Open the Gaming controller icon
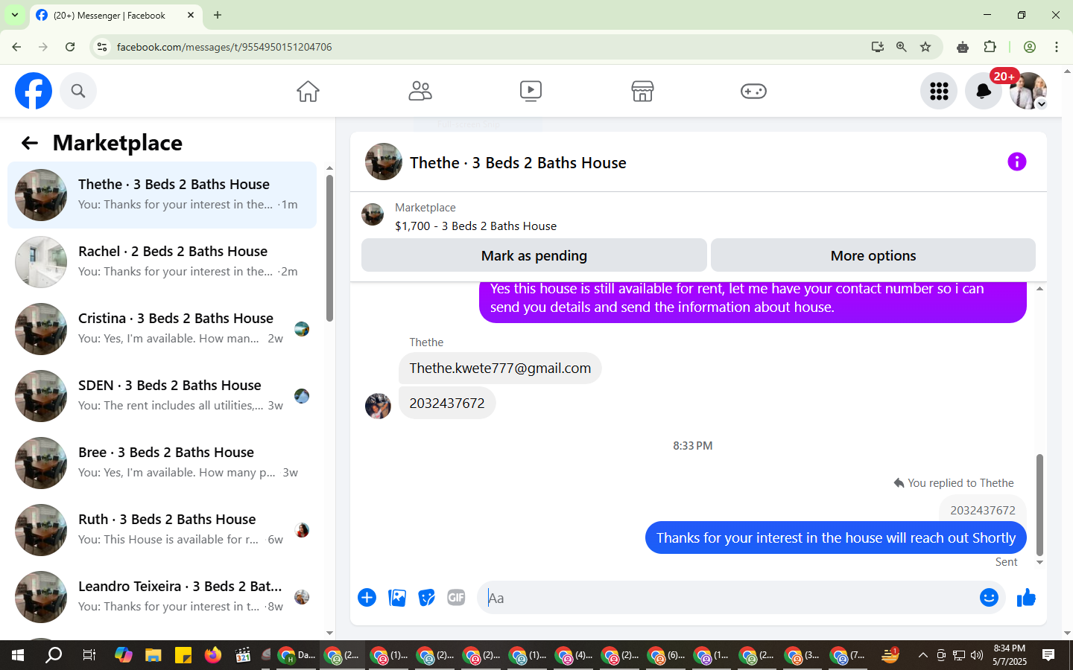This screenshot has height=670, width=1073. pos(753,91)
